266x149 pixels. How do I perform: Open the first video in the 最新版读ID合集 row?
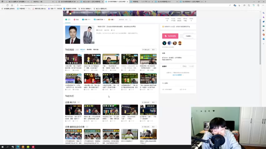(73, 134)
